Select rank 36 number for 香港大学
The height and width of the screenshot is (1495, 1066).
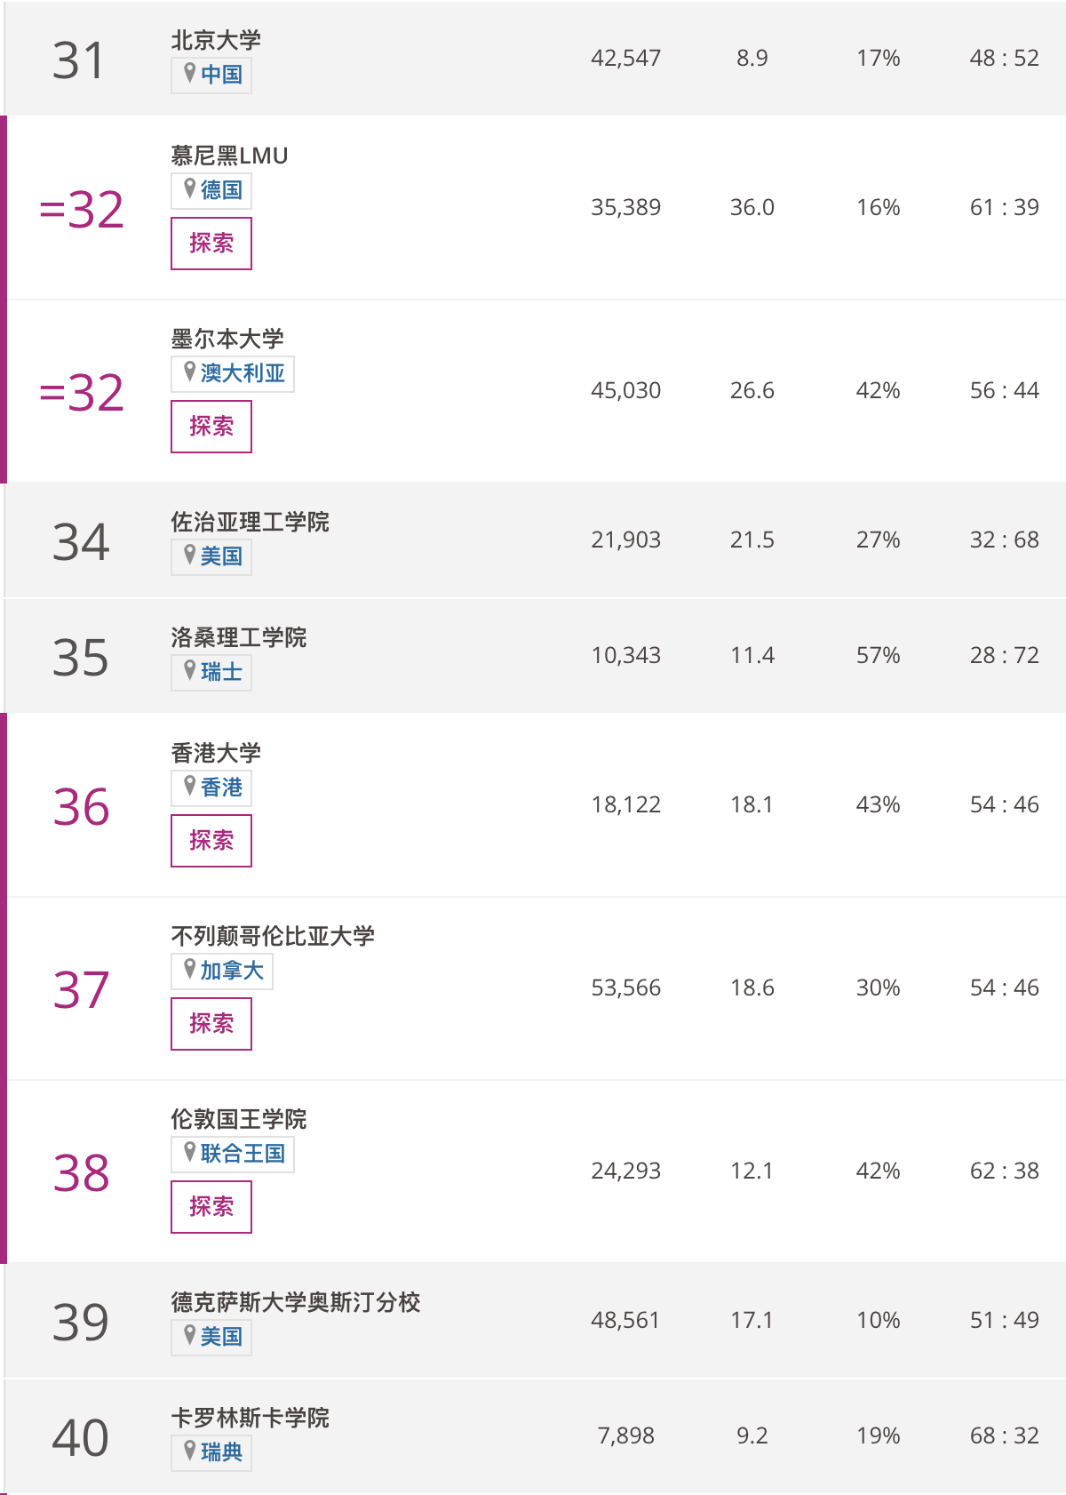point(81,807)
